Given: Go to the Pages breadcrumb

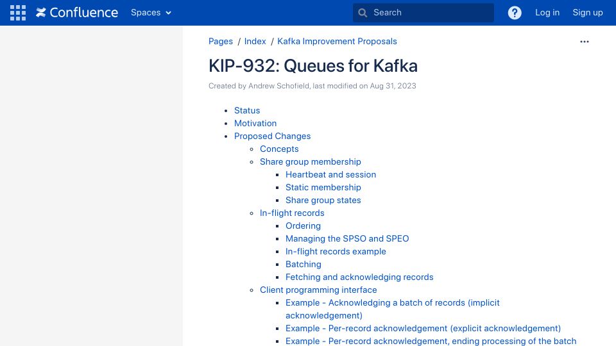Looking at the screenshot, I should (221, 41).
